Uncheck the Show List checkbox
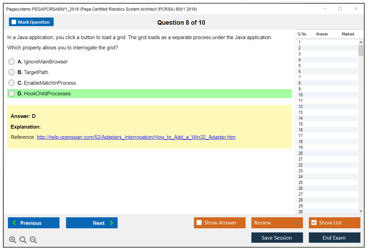The height and width of the screenshot is (252, 369). [x=314, y=223]
